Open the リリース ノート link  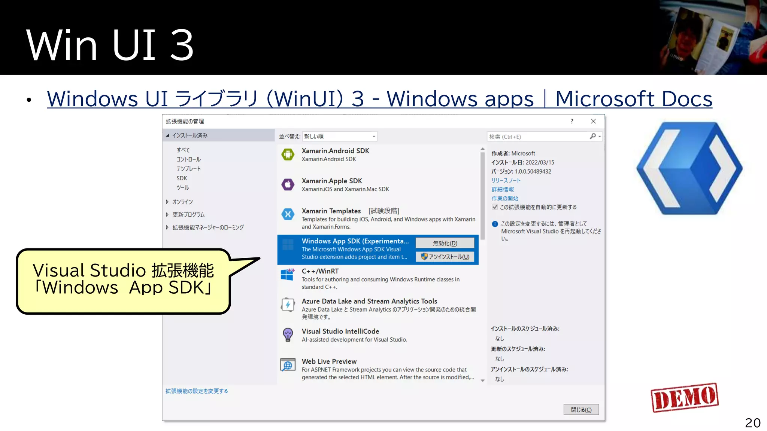[x=506, y=180]
